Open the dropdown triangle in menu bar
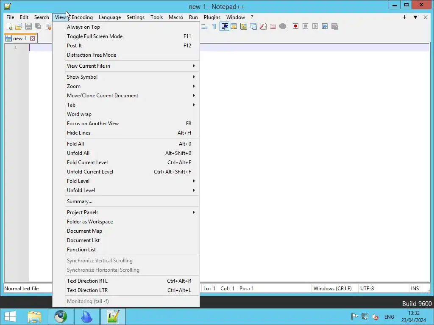Viewport: 434px width, 325px height. click(415, 17)
